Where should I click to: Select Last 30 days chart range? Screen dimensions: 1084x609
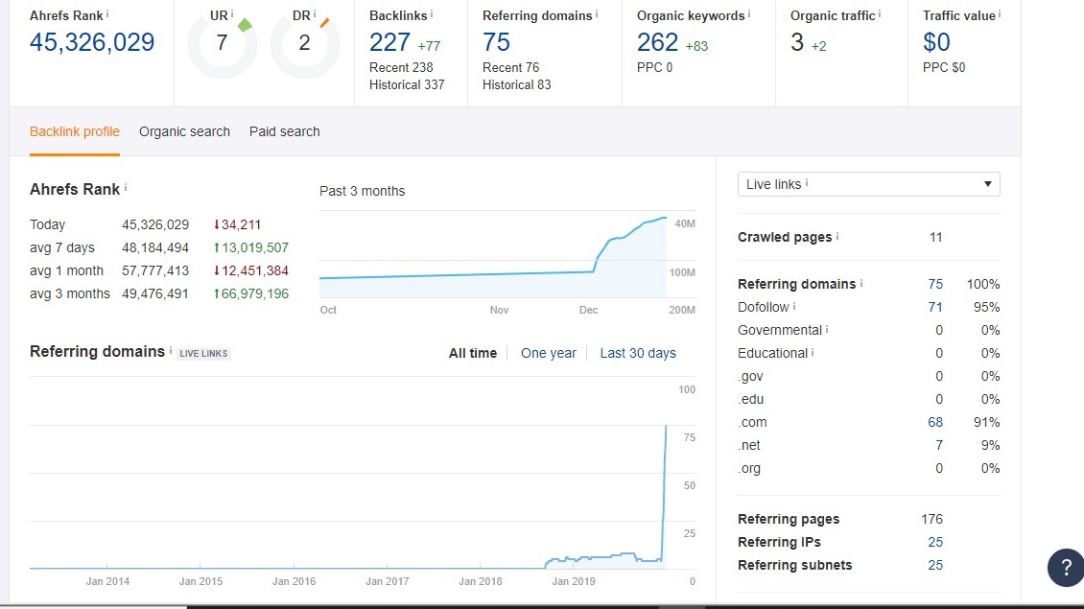[x=638, y=353]
